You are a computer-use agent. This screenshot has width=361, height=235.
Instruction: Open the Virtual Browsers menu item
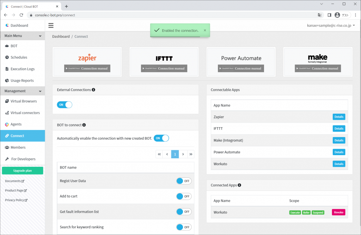click(23, 101)
